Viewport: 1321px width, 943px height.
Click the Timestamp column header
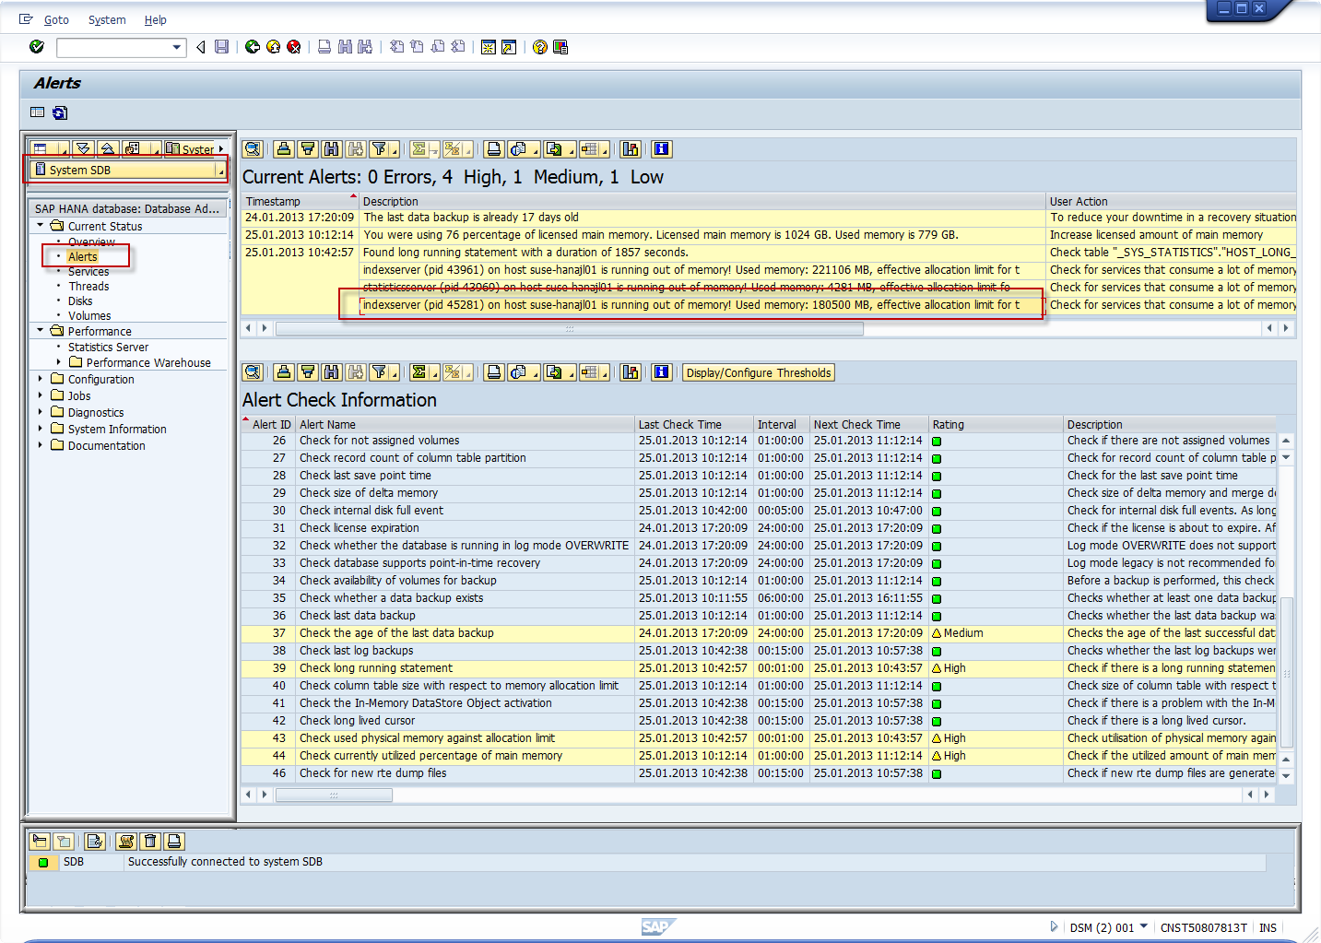(299, 201)
